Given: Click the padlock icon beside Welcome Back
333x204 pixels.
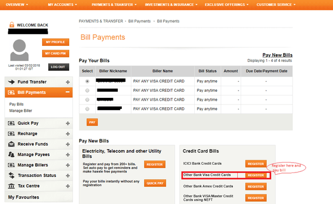Looking at the screenshot, I should pos(12,25).
